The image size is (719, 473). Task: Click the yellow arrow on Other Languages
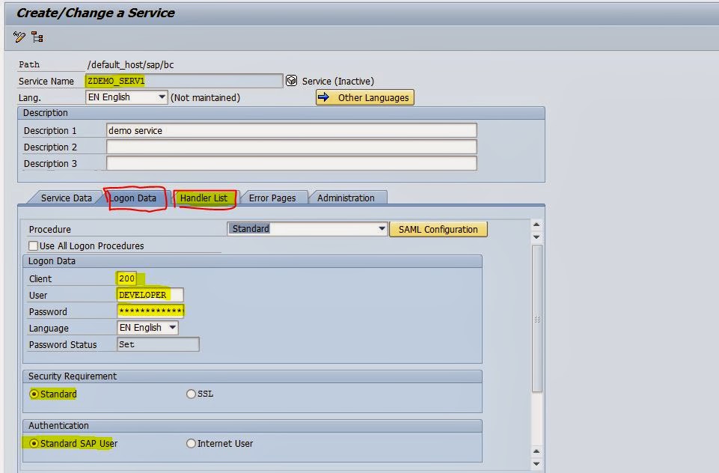coord(322,97)
